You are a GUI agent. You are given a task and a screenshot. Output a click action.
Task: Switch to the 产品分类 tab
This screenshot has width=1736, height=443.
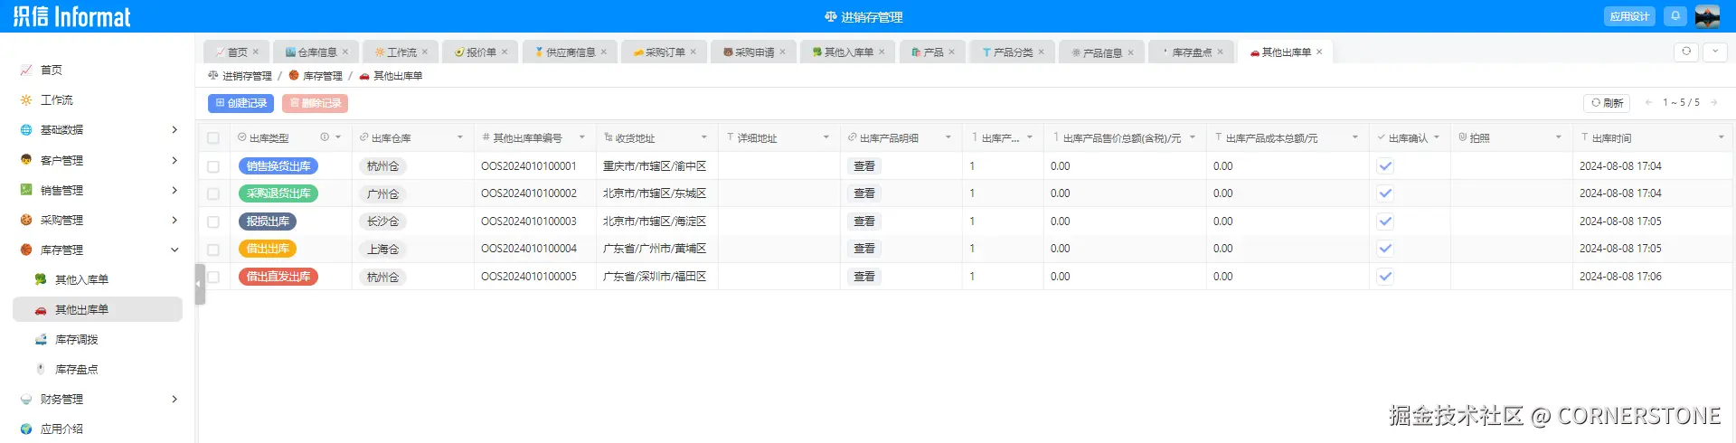point(1013,52)
